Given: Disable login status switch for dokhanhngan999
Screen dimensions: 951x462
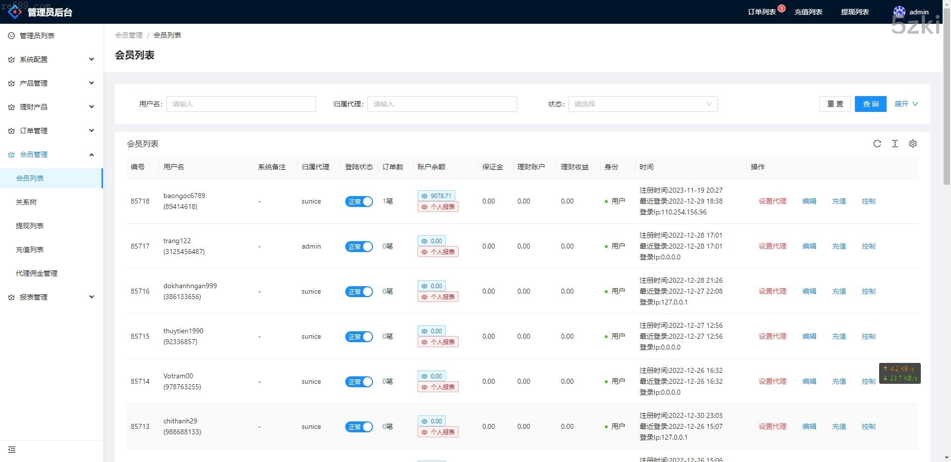Looking at the screenshot, I should [359, 292].
